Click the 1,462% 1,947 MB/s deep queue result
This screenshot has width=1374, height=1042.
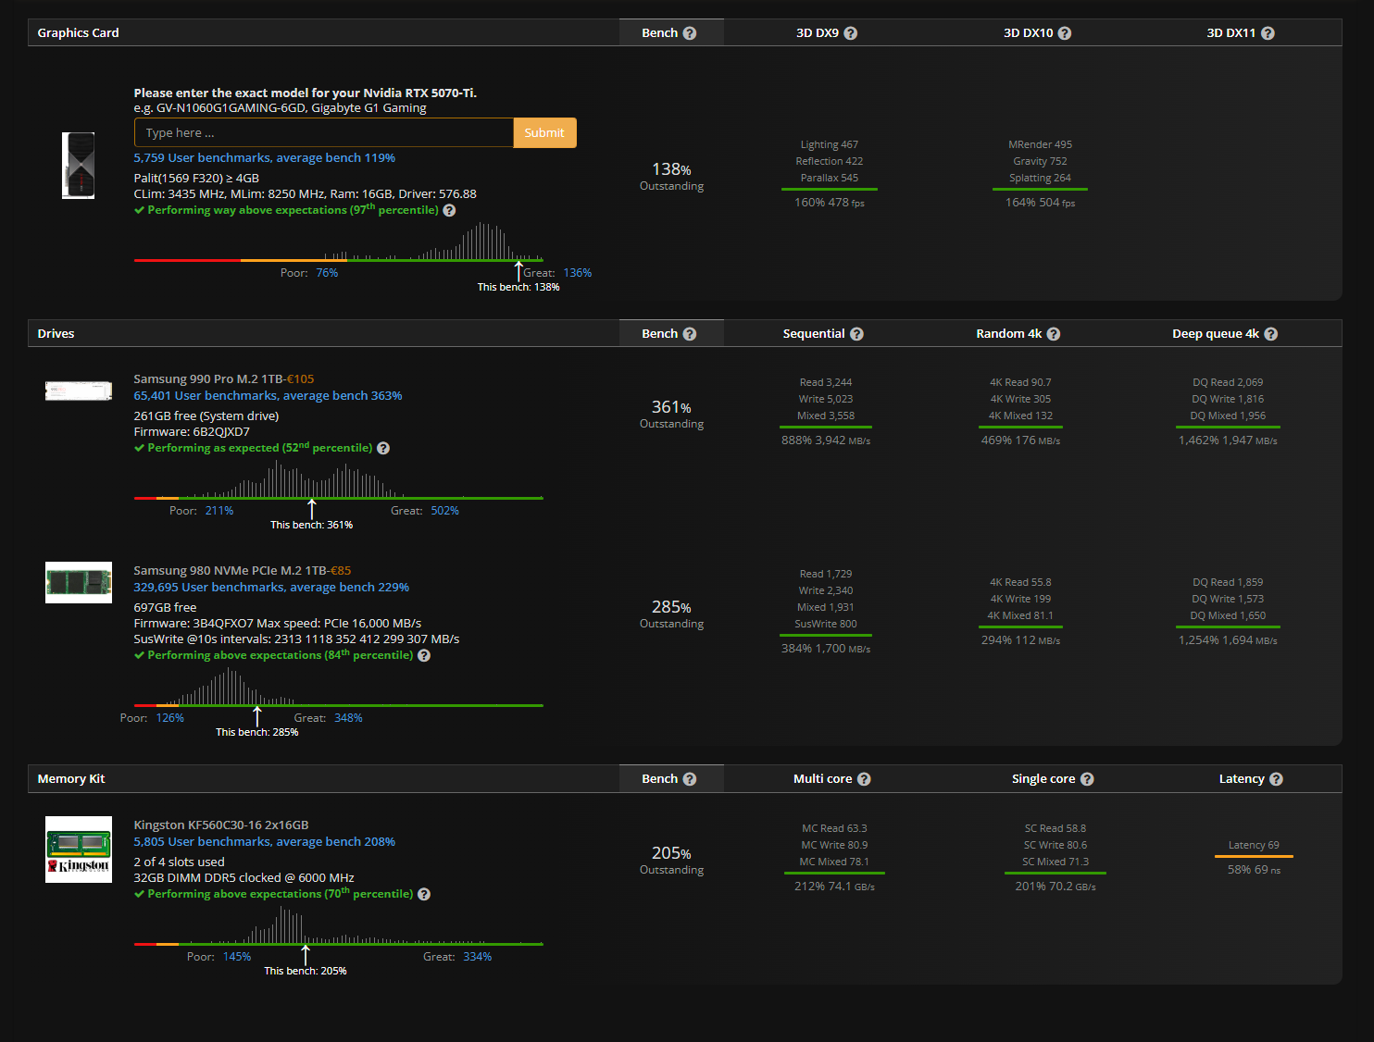click(1228, 440)
